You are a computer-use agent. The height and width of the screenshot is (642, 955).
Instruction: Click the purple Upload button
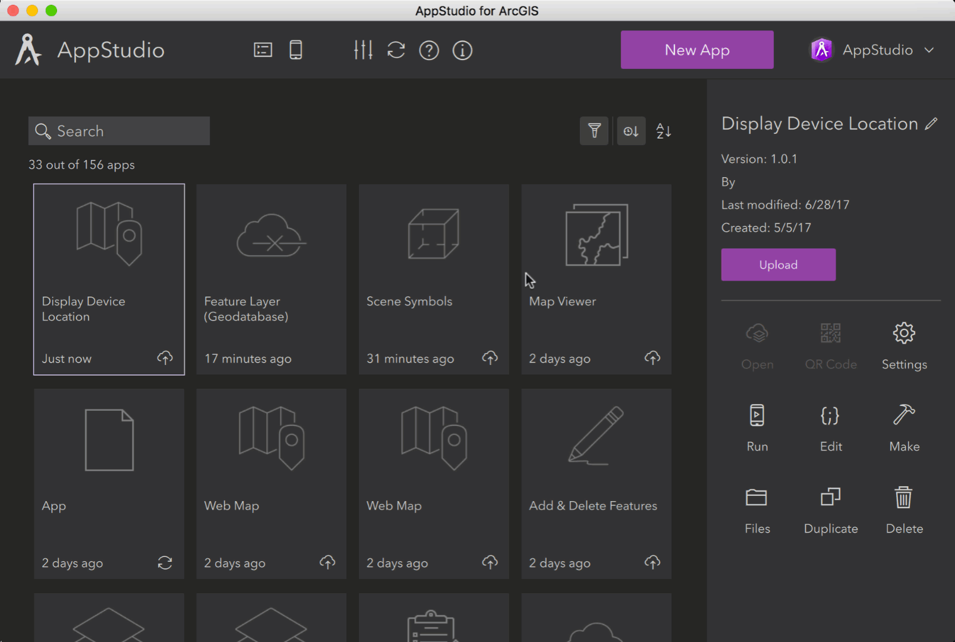click(x=779, y=265)
